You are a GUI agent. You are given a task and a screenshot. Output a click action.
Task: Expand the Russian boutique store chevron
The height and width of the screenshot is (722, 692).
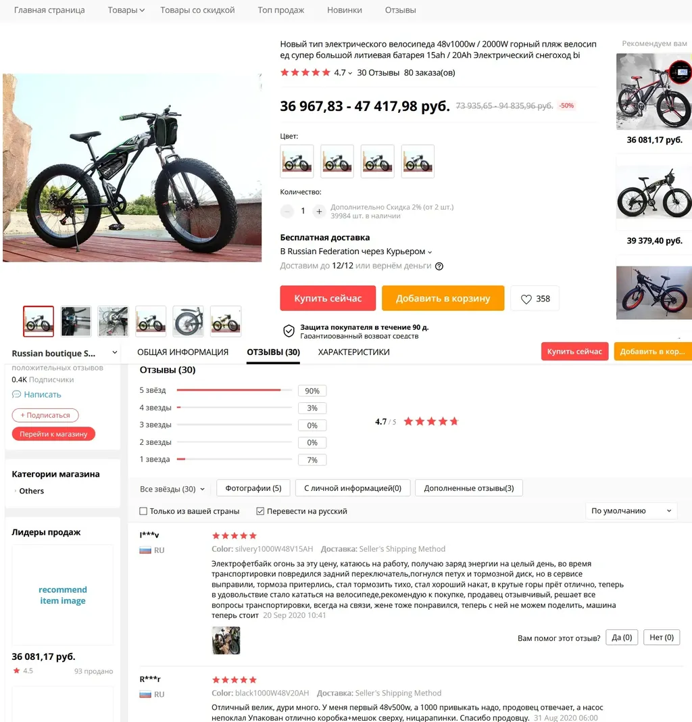(x=115, y=353)
